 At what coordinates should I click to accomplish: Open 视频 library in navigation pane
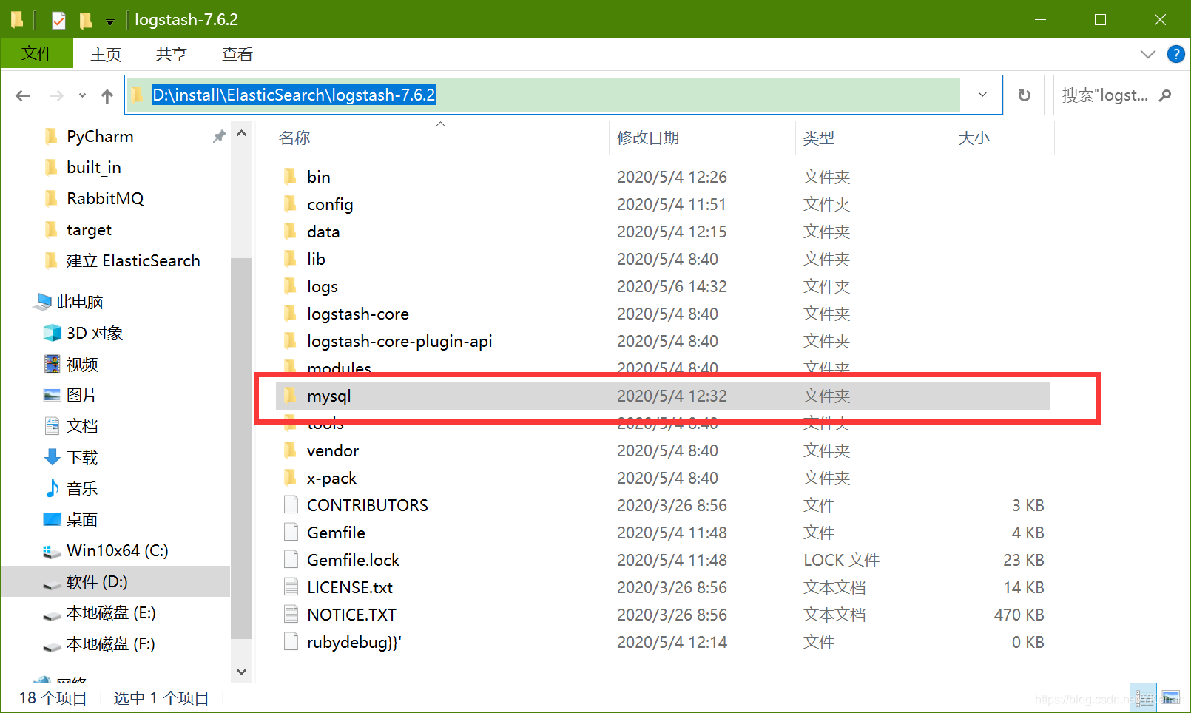tap(82, 364)
